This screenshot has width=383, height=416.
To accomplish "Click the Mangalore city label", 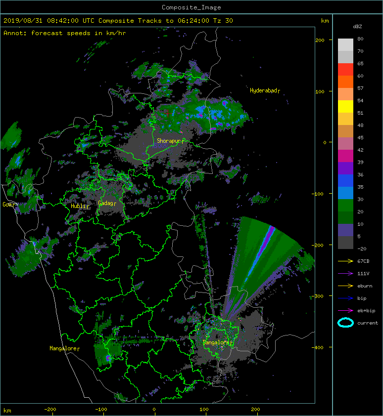I will [x=64, y=348].
